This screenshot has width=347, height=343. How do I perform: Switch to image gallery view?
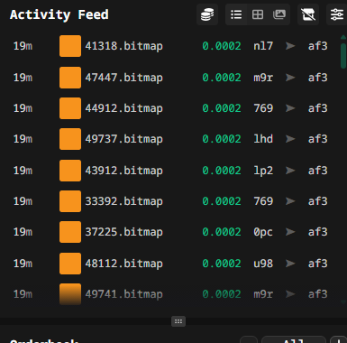click(279, 14)
